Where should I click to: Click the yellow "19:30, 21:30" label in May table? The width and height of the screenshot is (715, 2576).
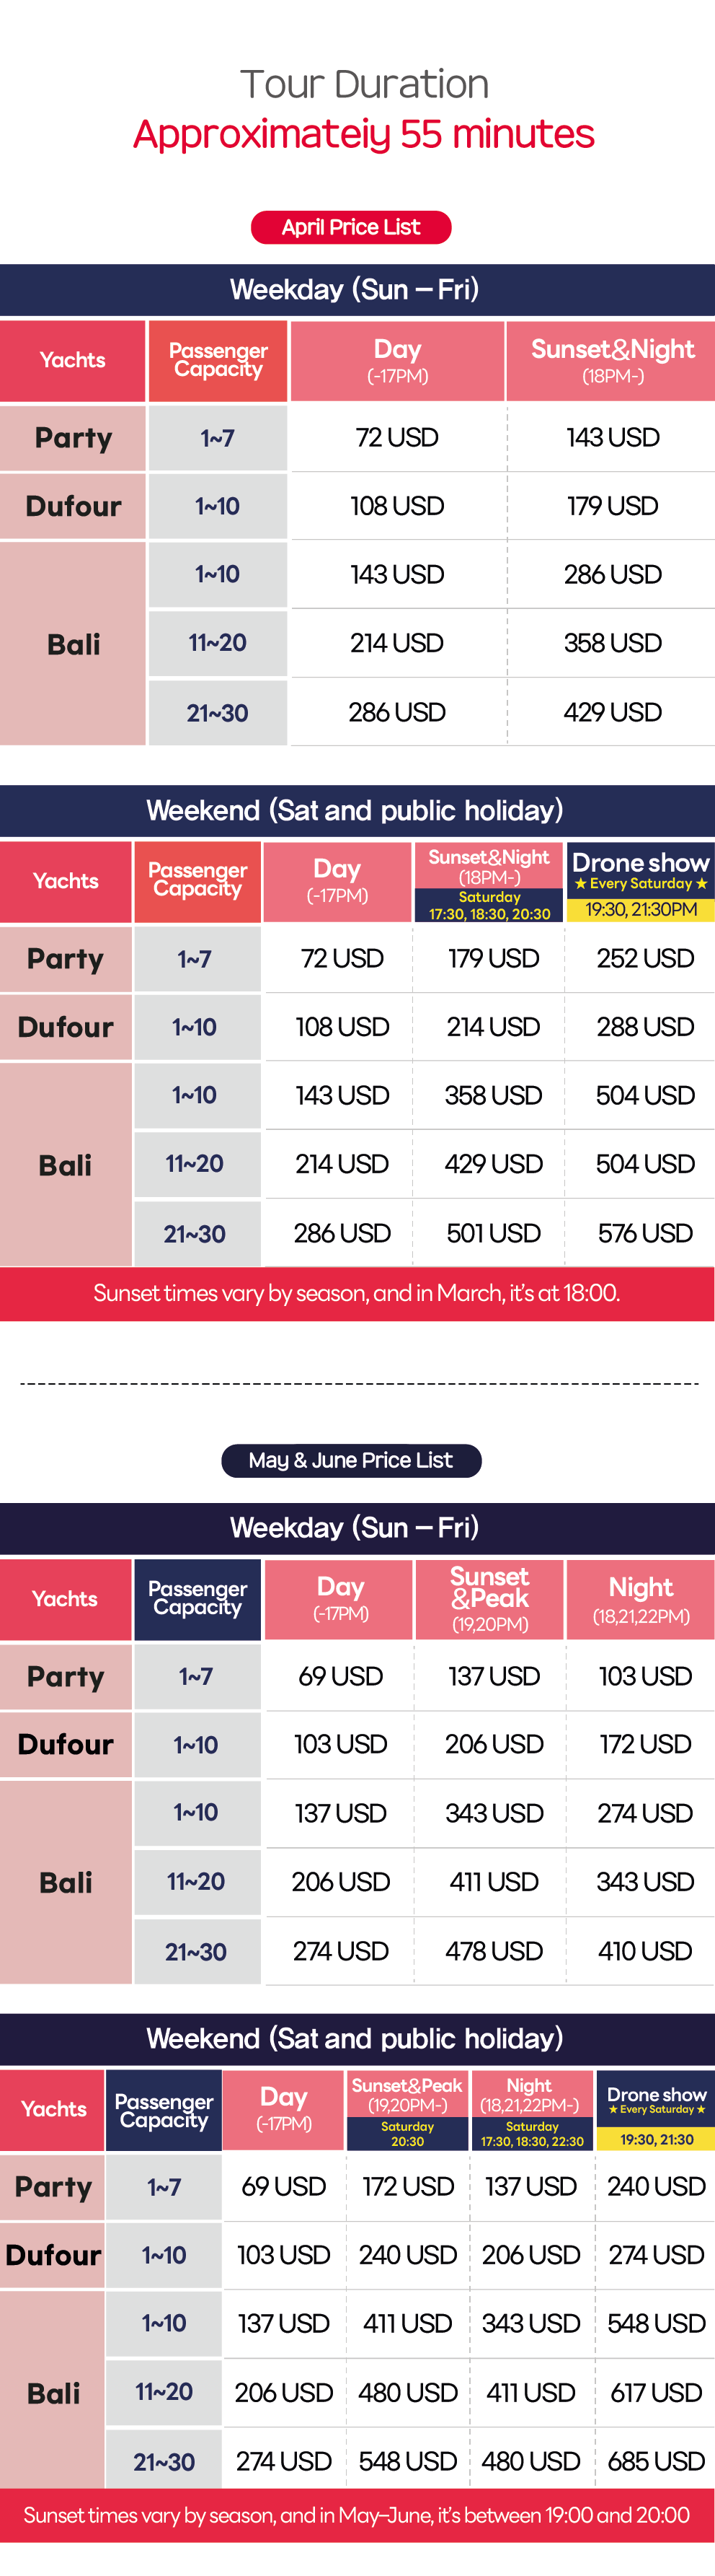tap(656, 2139)
